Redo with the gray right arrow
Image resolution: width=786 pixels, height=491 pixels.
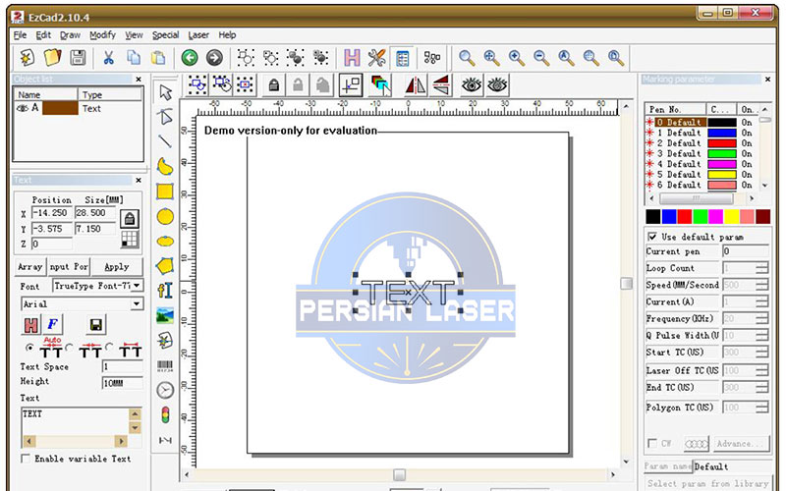point(214,58)
